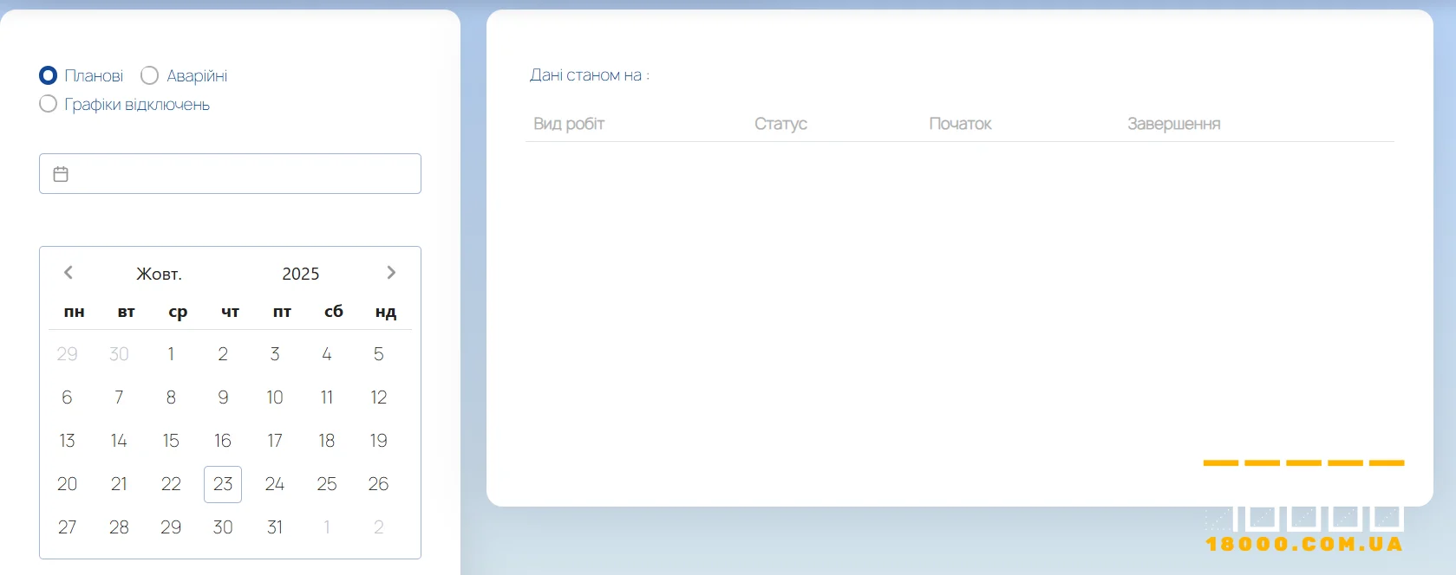The height and width of the screenshot is (575, 1456).
Task: Go to previous month with left chevron
Action: (69, 273)
